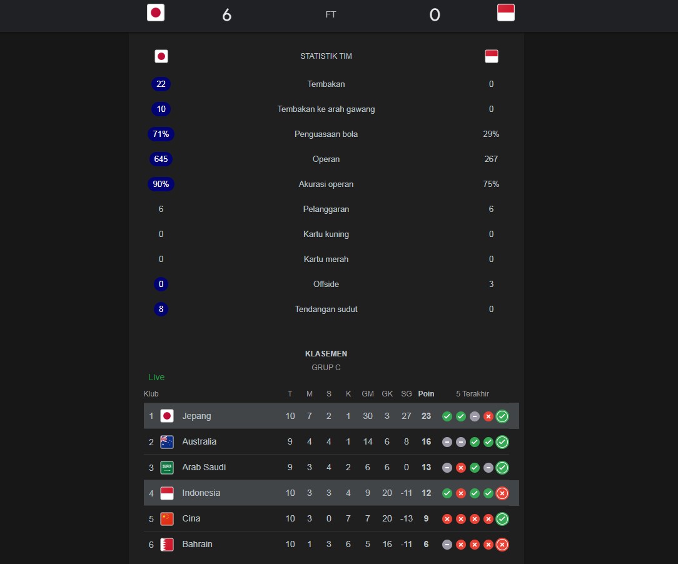The height and width of the screenshot is (564, 678).
Task: Click Bahrain's latest loss result icon
Action: click(502, 545)
